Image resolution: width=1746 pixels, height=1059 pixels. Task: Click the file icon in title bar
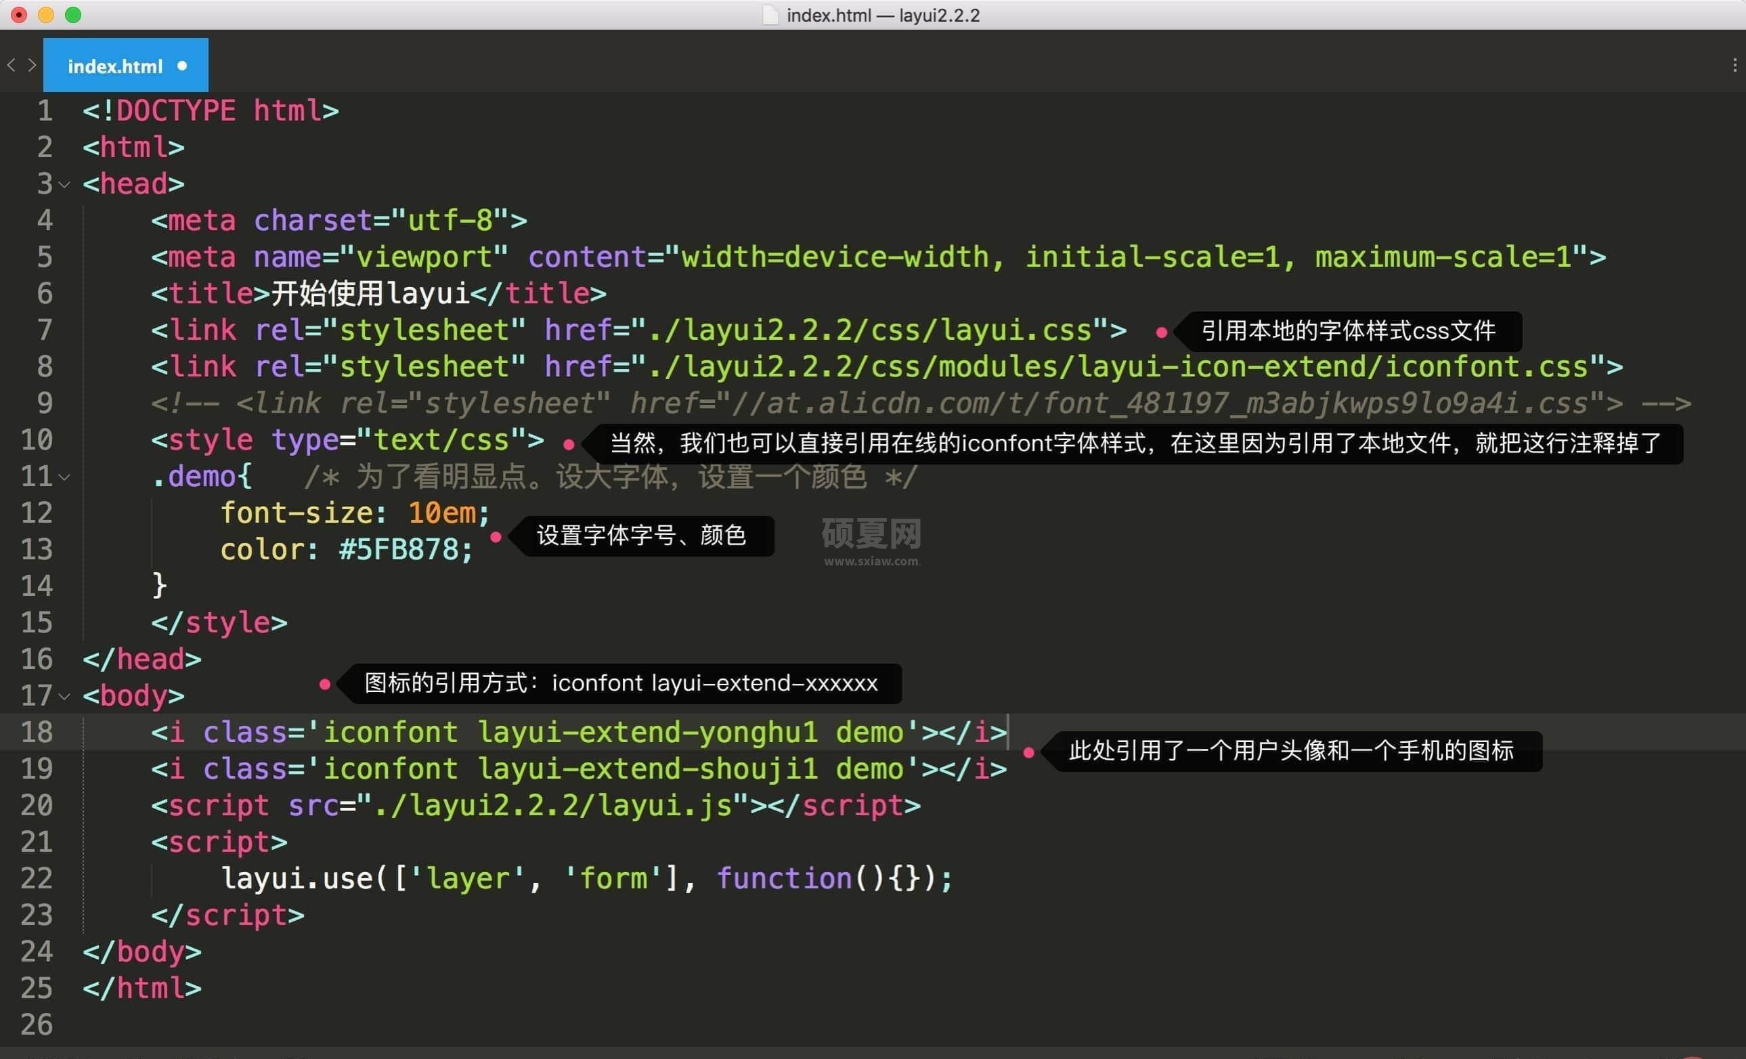click(770, 15)
